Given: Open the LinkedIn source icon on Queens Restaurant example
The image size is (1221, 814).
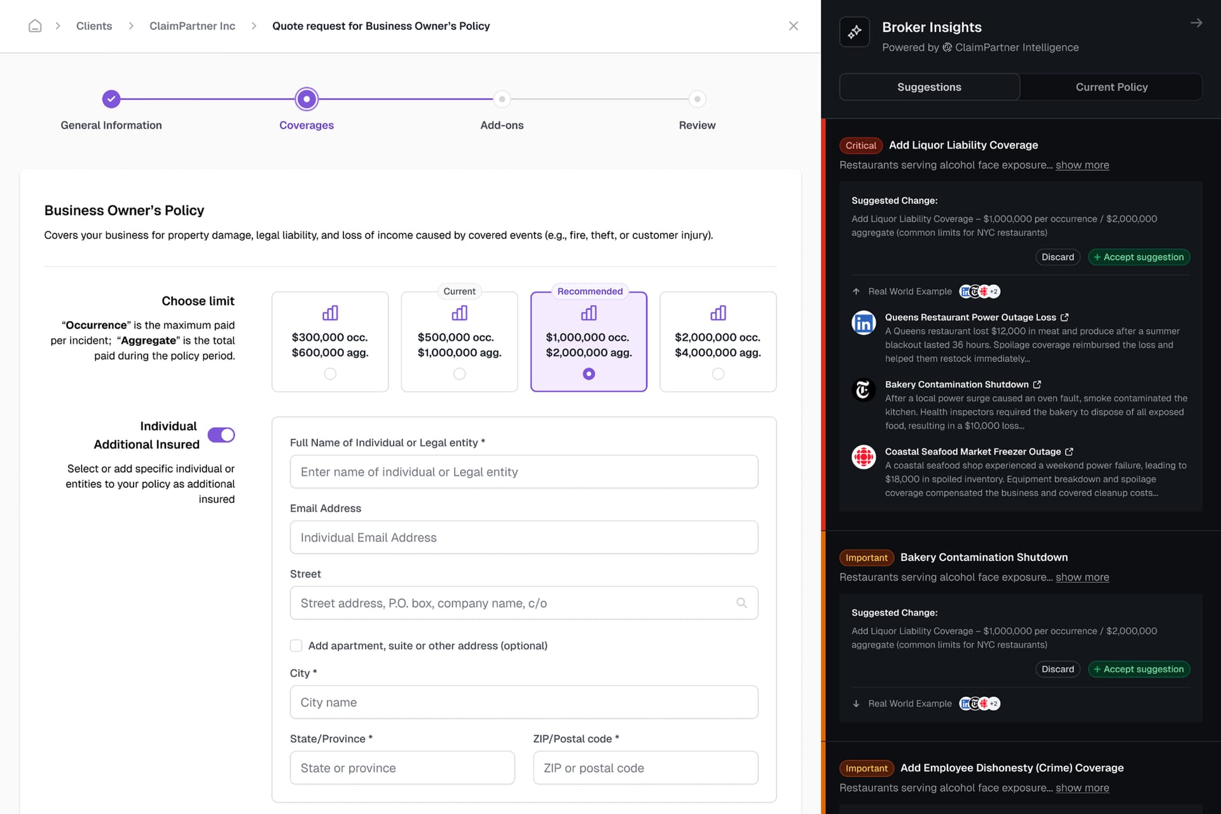Looking at the screenshot, I should coord(863,322).
